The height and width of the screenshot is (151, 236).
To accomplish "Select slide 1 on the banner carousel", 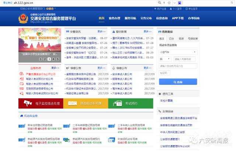I will [x=40, y=59].
